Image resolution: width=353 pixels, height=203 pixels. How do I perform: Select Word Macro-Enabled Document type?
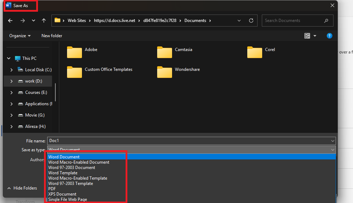tap(79, 162)
